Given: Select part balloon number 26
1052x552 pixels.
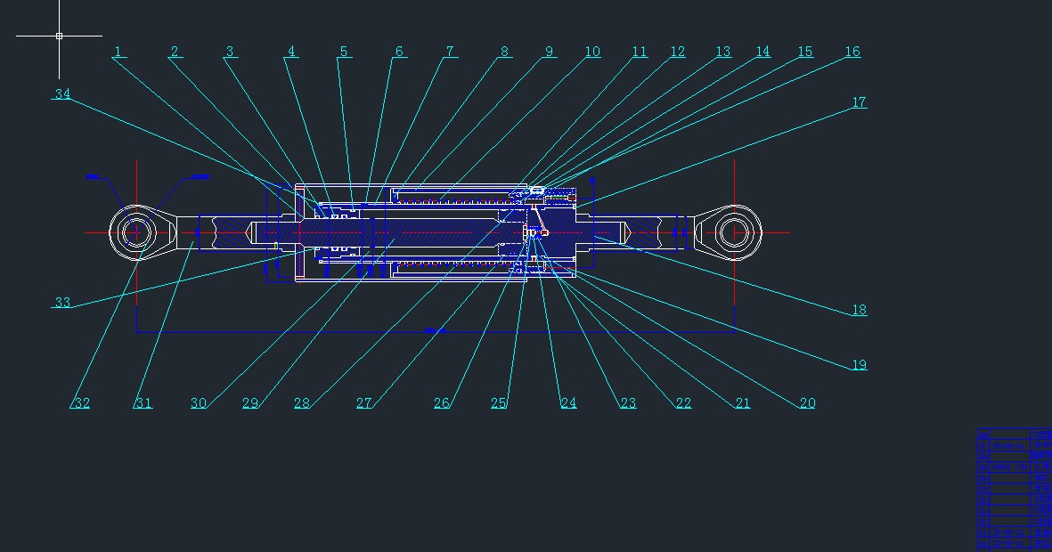Looking at the screenshot, I should click(x=442, y=403).
